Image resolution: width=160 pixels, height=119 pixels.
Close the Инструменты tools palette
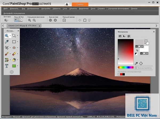[x=18, y=31]
